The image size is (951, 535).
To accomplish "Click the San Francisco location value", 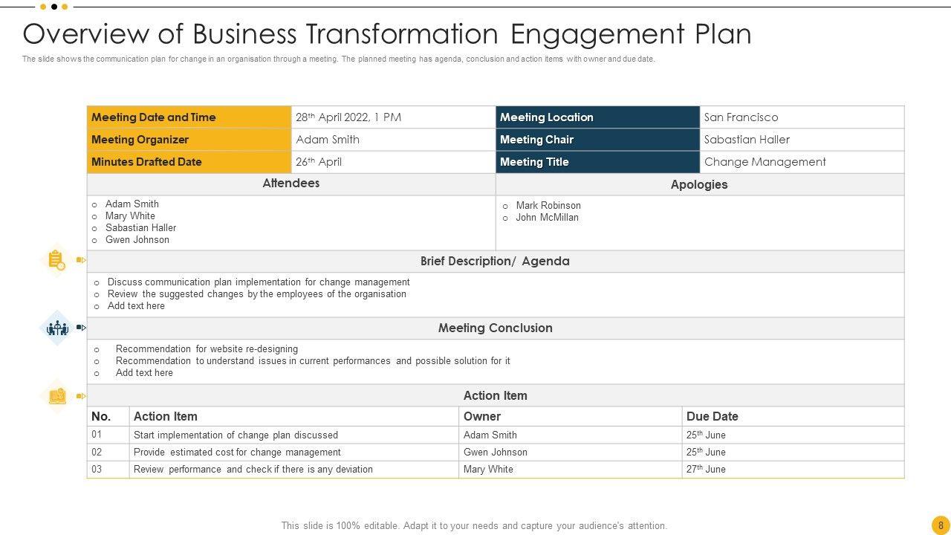I will (x=741, y=117).
